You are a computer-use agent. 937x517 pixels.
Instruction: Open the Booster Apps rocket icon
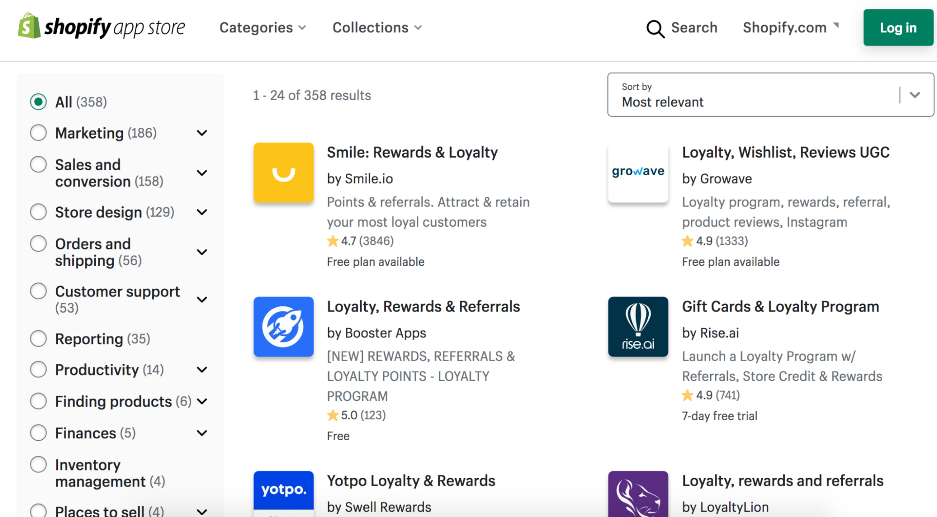(x=283, y=326)
